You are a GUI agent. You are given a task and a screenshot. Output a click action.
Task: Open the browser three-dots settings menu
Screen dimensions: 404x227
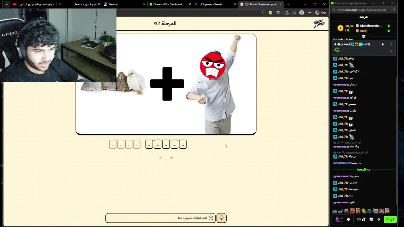[x=309, y=13]
